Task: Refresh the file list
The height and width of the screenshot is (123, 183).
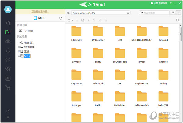Action: coord(178,20)
